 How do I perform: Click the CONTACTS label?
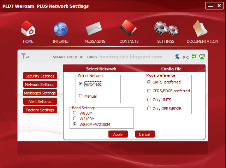click(129, 41)
